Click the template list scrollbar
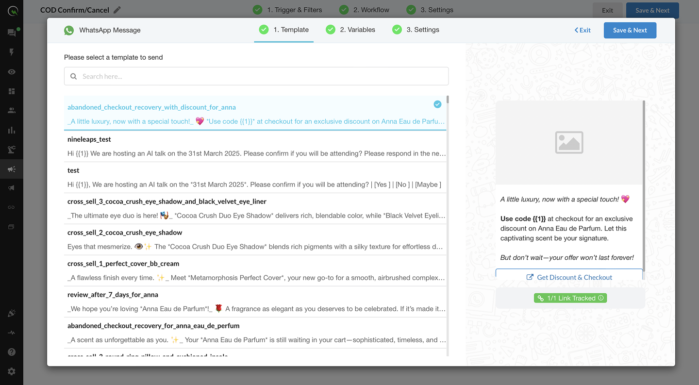 [448, 194]
